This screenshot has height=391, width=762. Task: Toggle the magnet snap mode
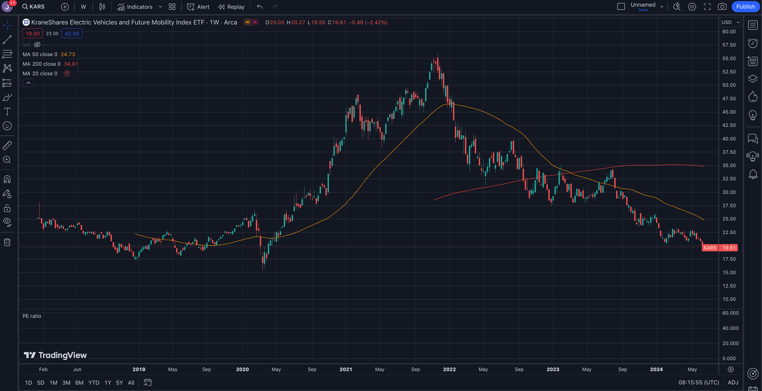coord(7,179)
